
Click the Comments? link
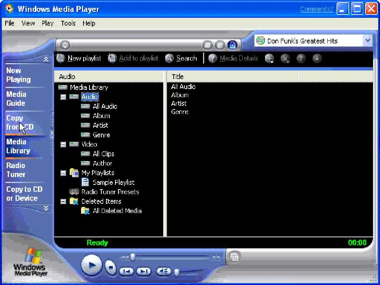317,9
